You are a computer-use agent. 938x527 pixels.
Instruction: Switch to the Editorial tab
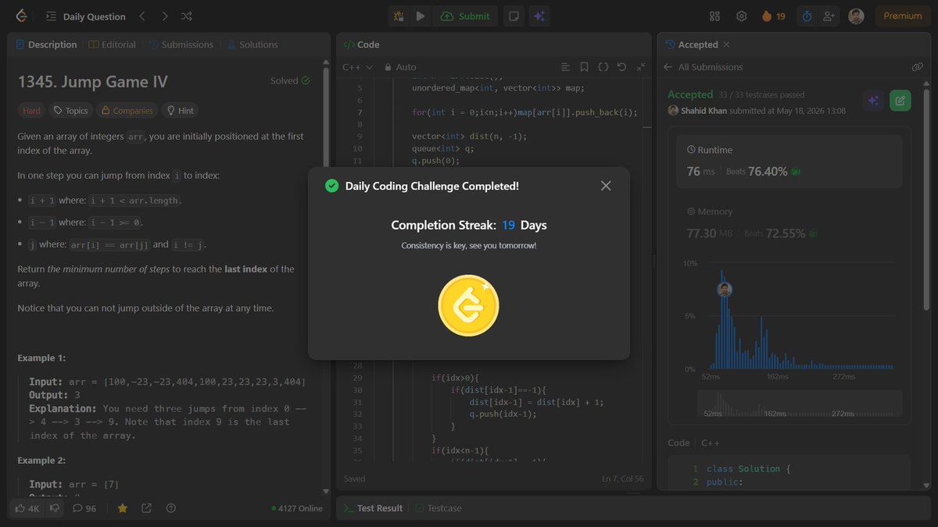point(112,45)
